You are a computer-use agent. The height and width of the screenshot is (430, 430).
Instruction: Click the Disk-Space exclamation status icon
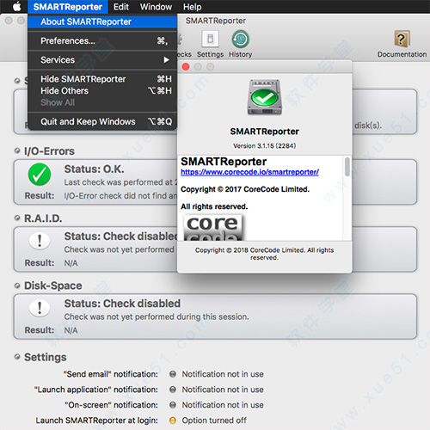click(x=40, y=308)
